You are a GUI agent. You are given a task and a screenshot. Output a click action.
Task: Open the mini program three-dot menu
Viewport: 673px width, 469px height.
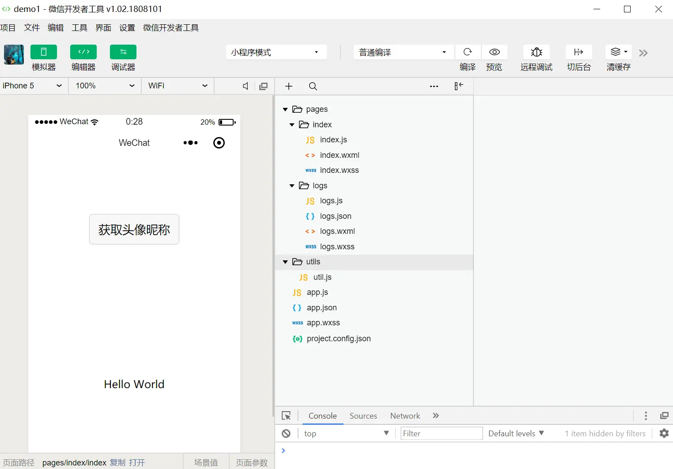point(190,143)
